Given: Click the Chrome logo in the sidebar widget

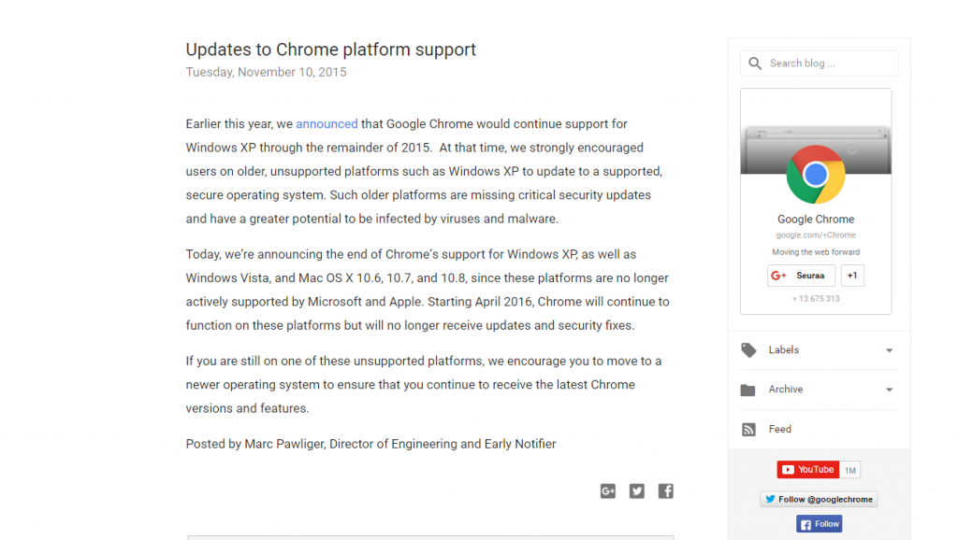Looking at the screenshot, I should pos(816,174).
